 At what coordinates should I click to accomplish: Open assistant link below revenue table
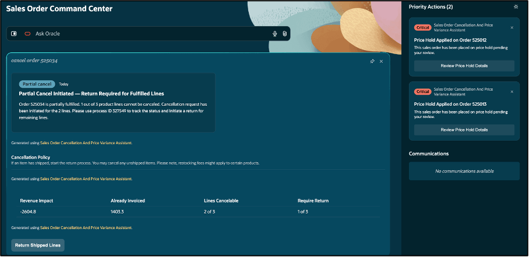tap(86, 228)
